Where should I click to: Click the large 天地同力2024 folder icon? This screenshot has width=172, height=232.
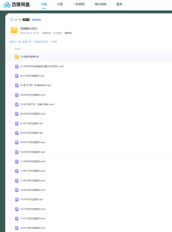[14, 30]
